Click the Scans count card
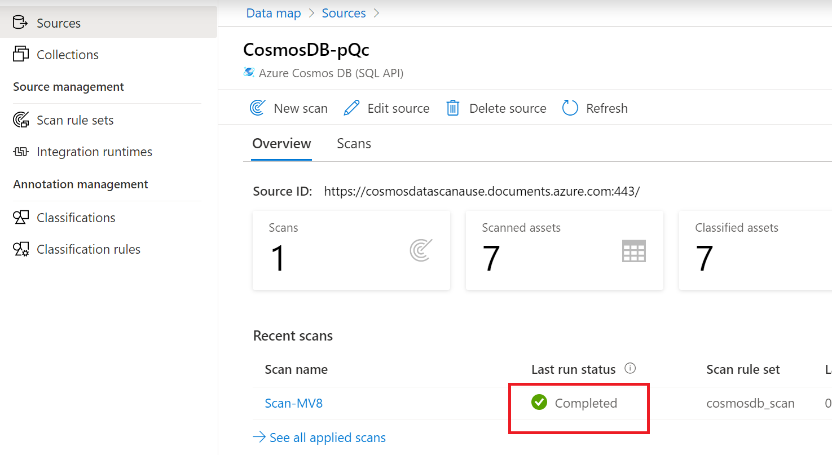This screenshot has height=455, width=832. pyautogui.click(x=351, y=250)
